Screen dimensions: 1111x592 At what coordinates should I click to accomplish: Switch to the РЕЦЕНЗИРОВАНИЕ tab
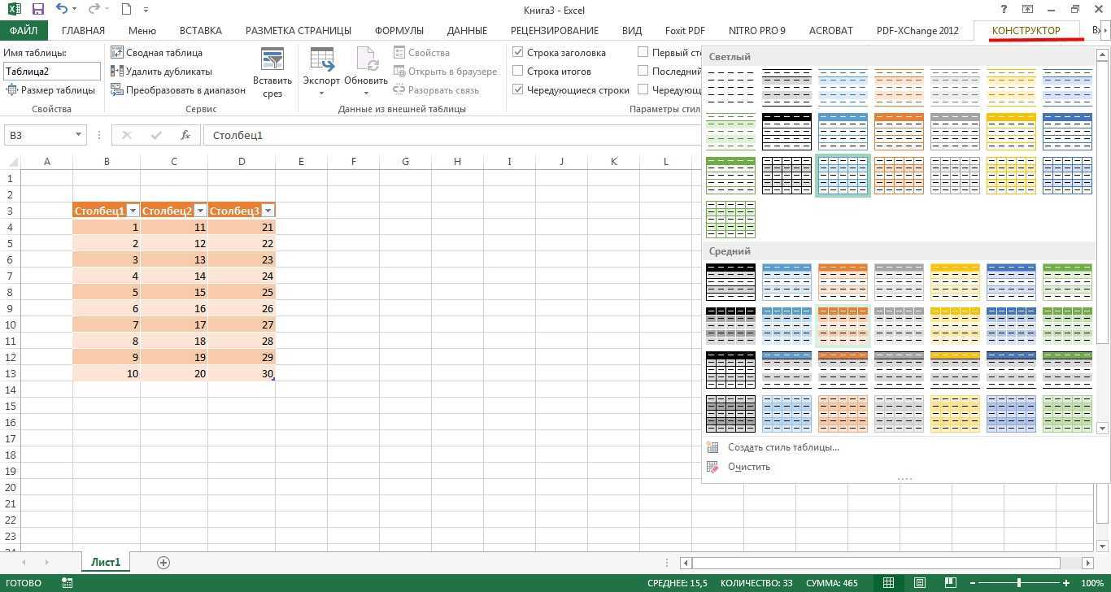pos(554,31)
